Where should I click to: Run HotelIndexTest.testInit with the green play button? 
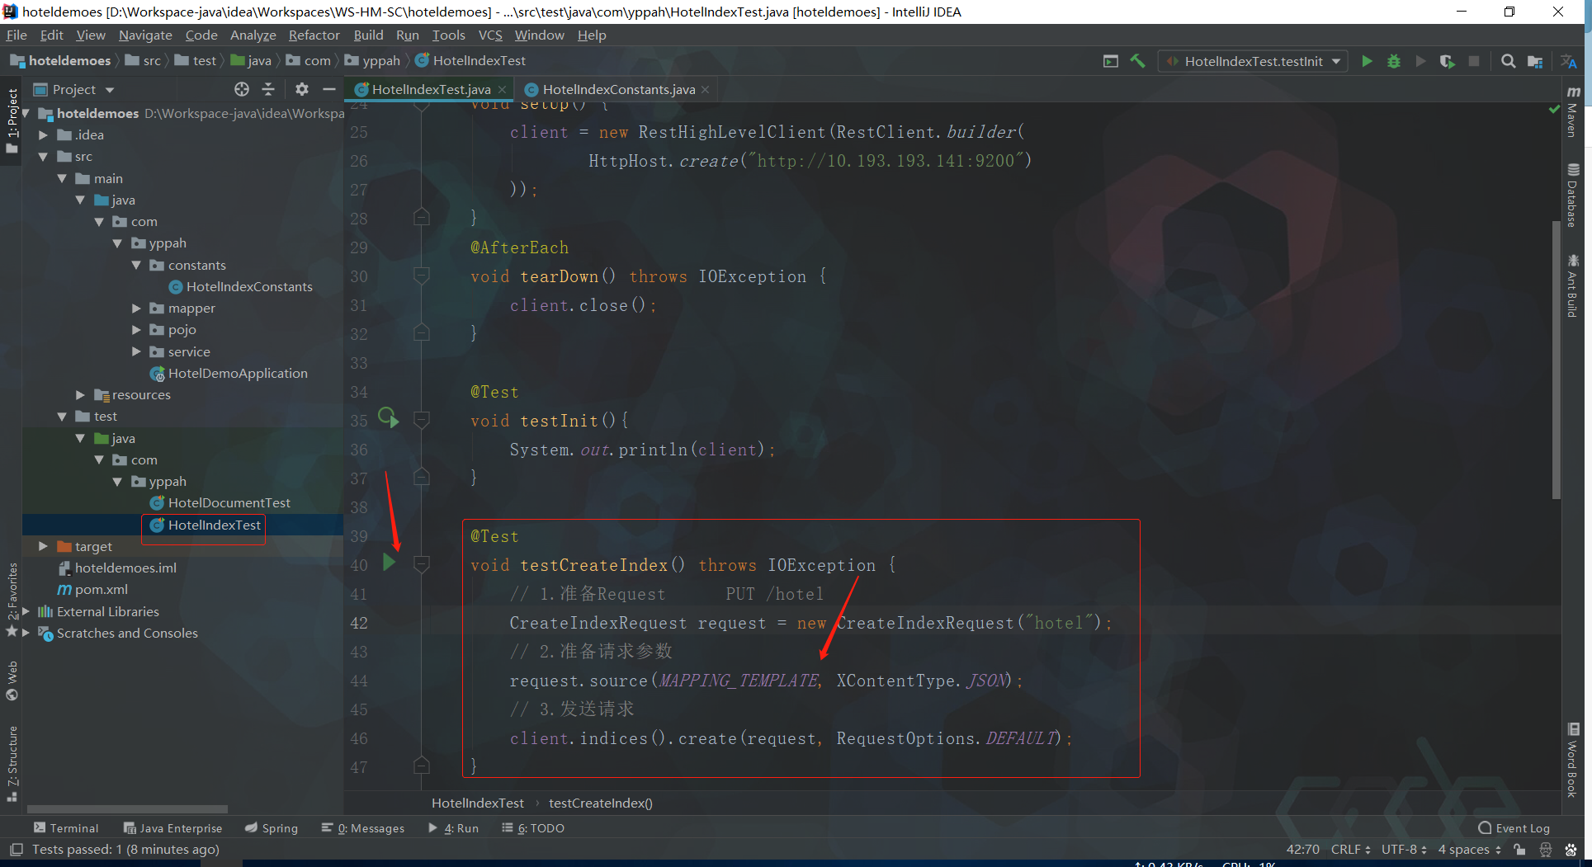click(x=1367, y=61)
